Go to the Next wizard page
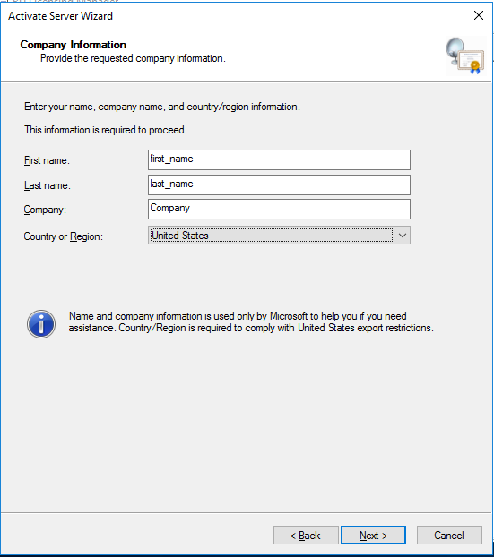494x557 pixels. 373,535
